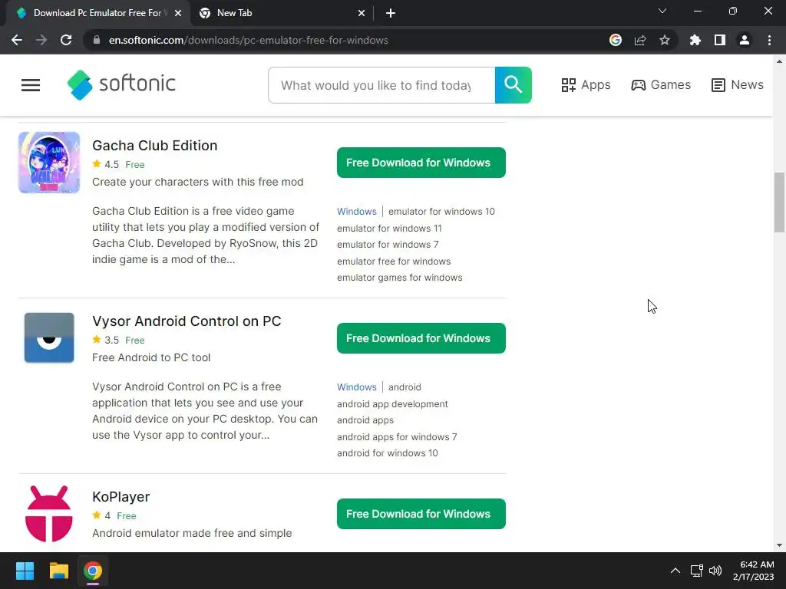Download Vysor Android Control for Windows
Screen dimensions: 786x589
click(421, 338)
